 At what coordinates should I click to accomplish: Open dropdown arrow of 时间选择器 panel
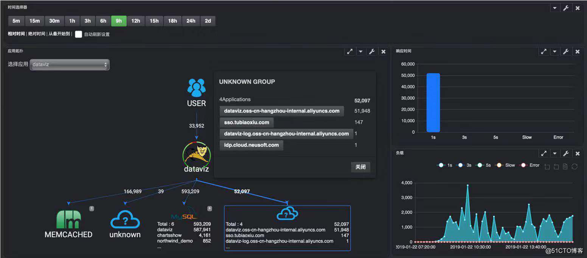(x=555, y=8)
